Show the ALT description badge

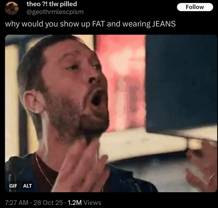[x=27, y=186]
